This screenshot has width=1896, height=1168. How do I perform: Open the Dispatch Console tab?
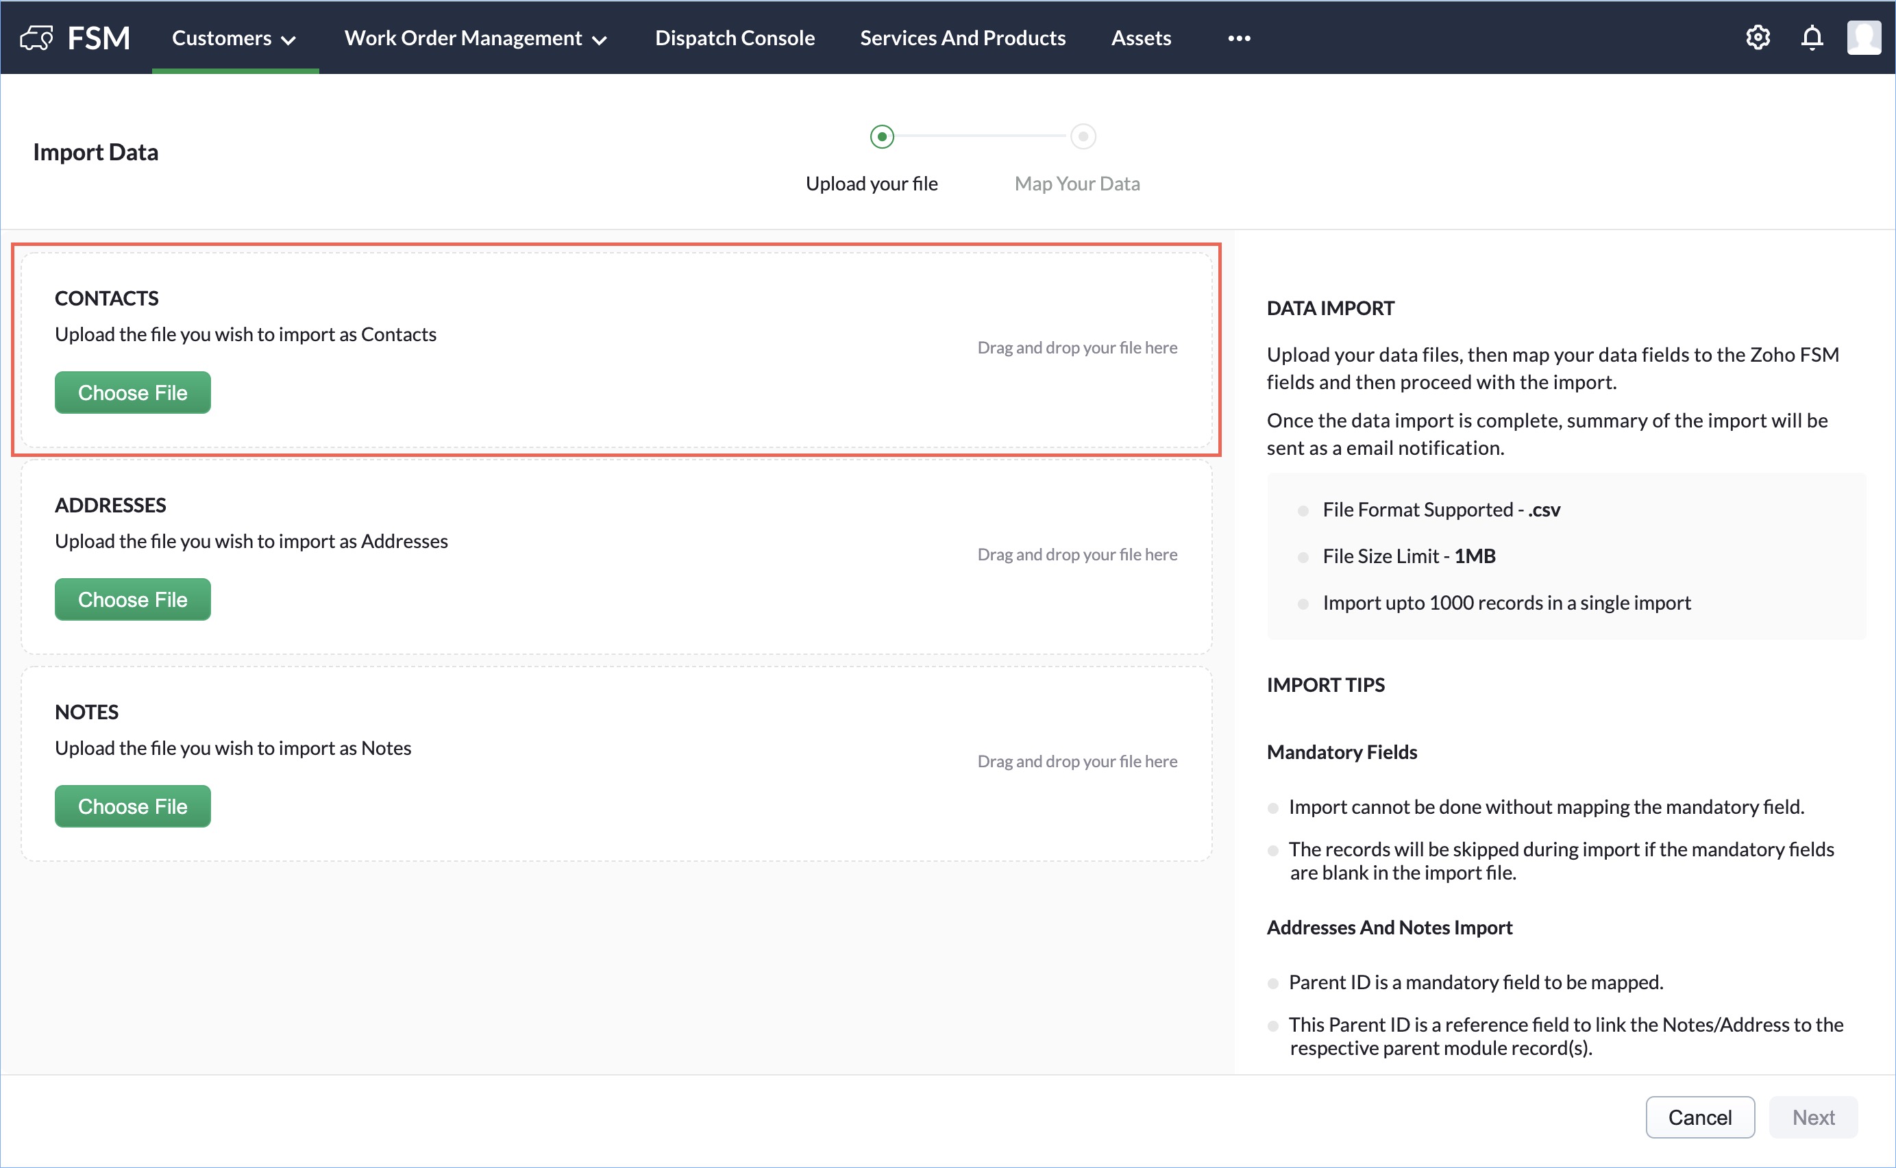click(734, 38)
